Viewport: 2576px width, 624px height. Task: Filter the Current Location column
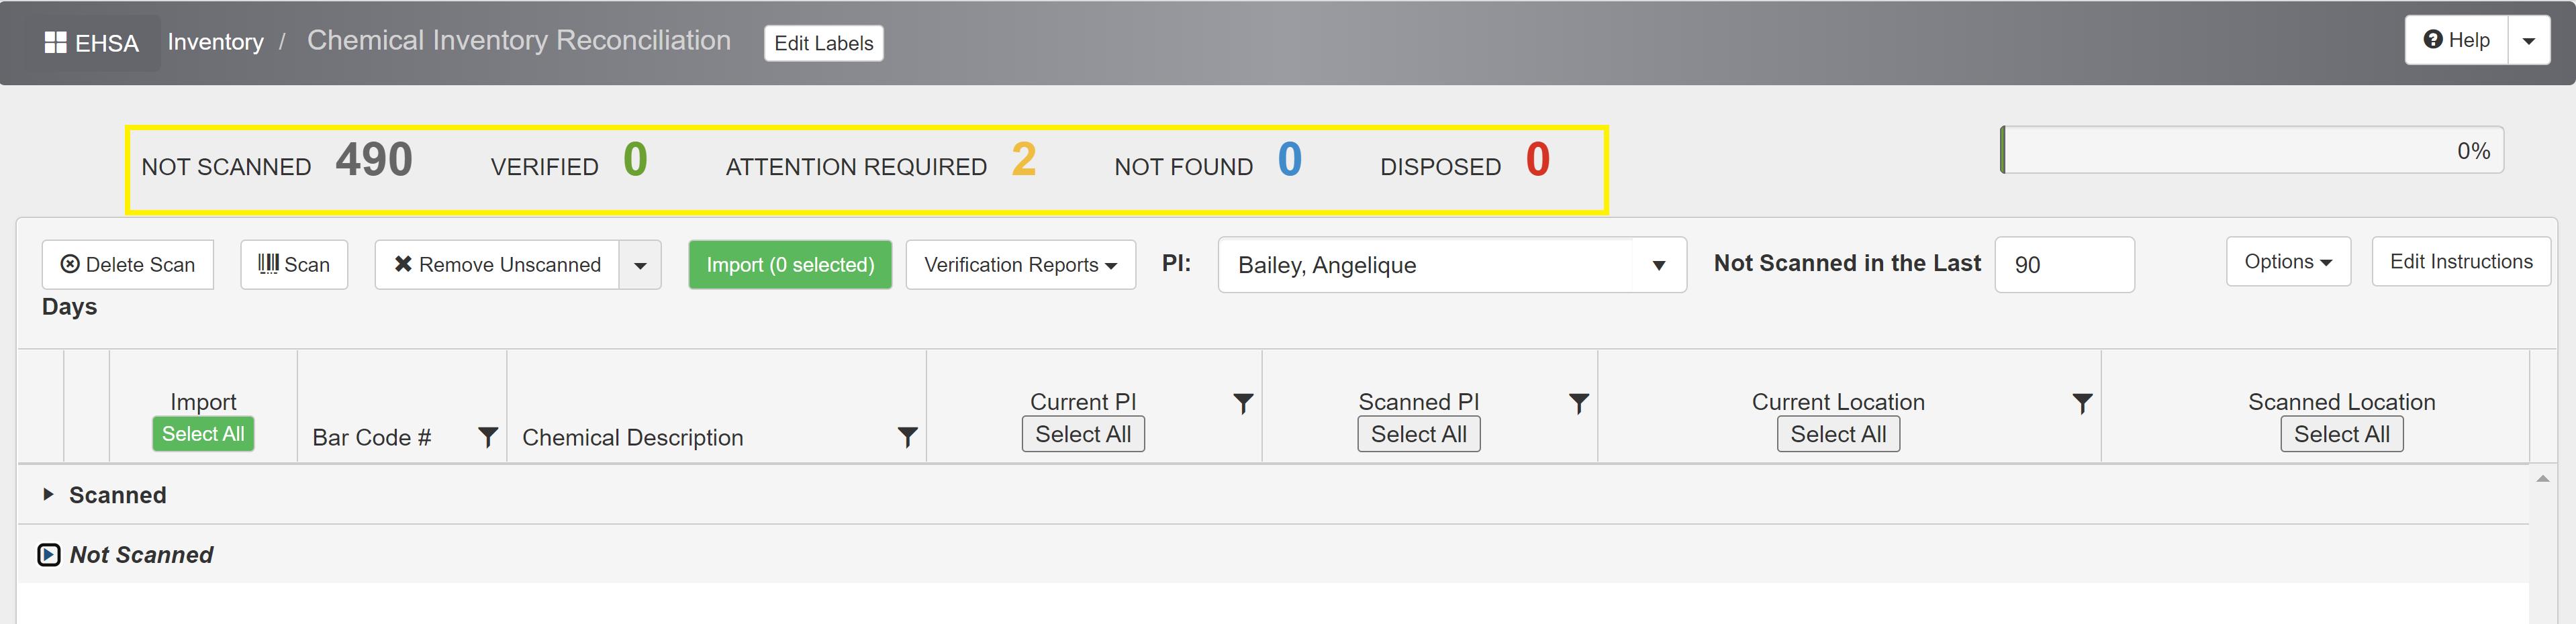pyautogui.click(x=2082, y=404)
